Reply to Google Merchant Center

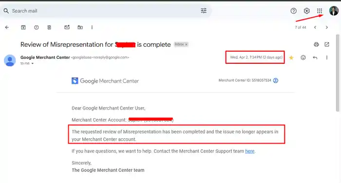pos(315,57)
